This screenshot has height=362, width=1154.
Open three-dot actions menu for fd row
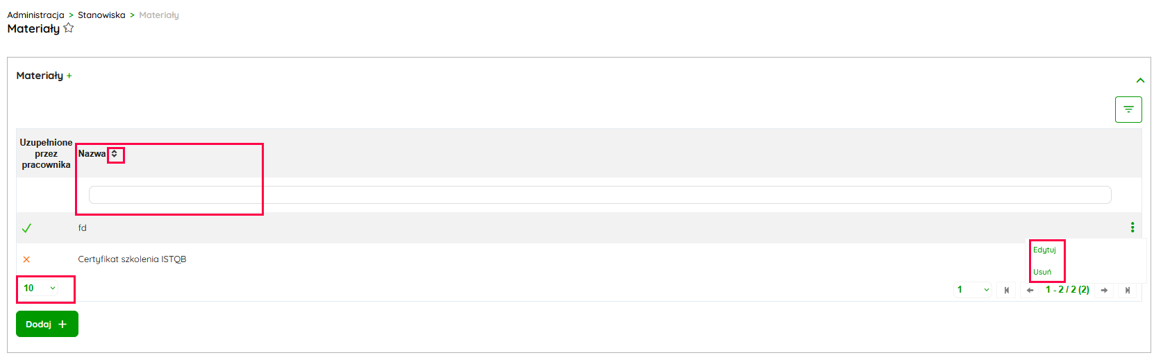coord(1132,227)
